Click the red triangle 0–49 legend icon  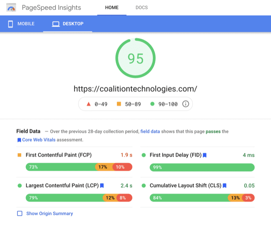coord(88,104)
